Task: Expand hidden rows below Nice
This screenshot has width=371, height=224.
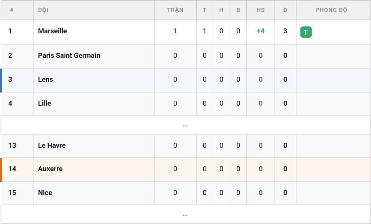Action: (185, 215)
